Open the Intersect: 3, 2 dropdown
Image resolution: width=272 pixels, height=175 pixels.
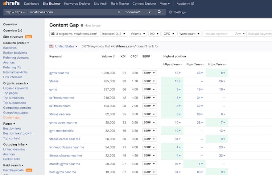click(114, 34)
